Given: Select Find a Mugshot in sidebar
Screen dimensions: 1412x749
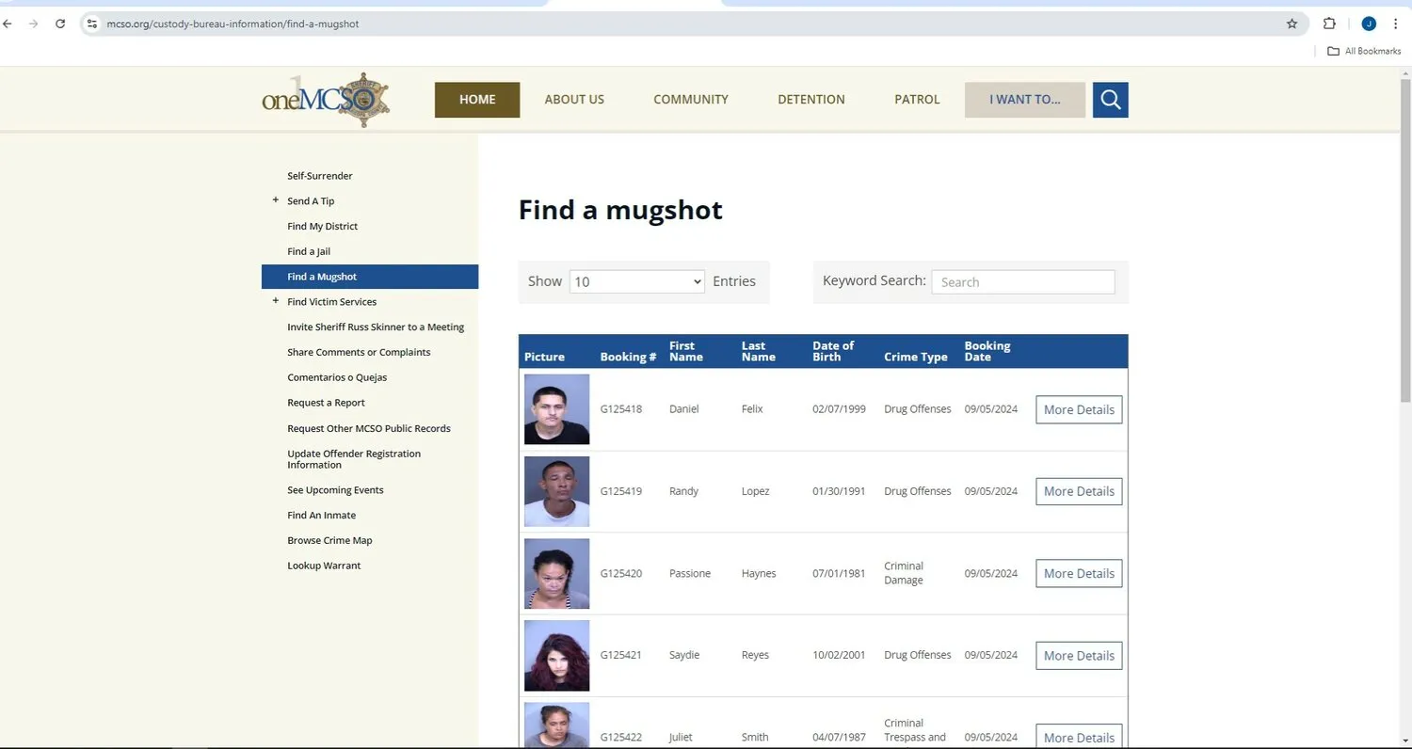Looking at the screenshot, I should [370, 277].
